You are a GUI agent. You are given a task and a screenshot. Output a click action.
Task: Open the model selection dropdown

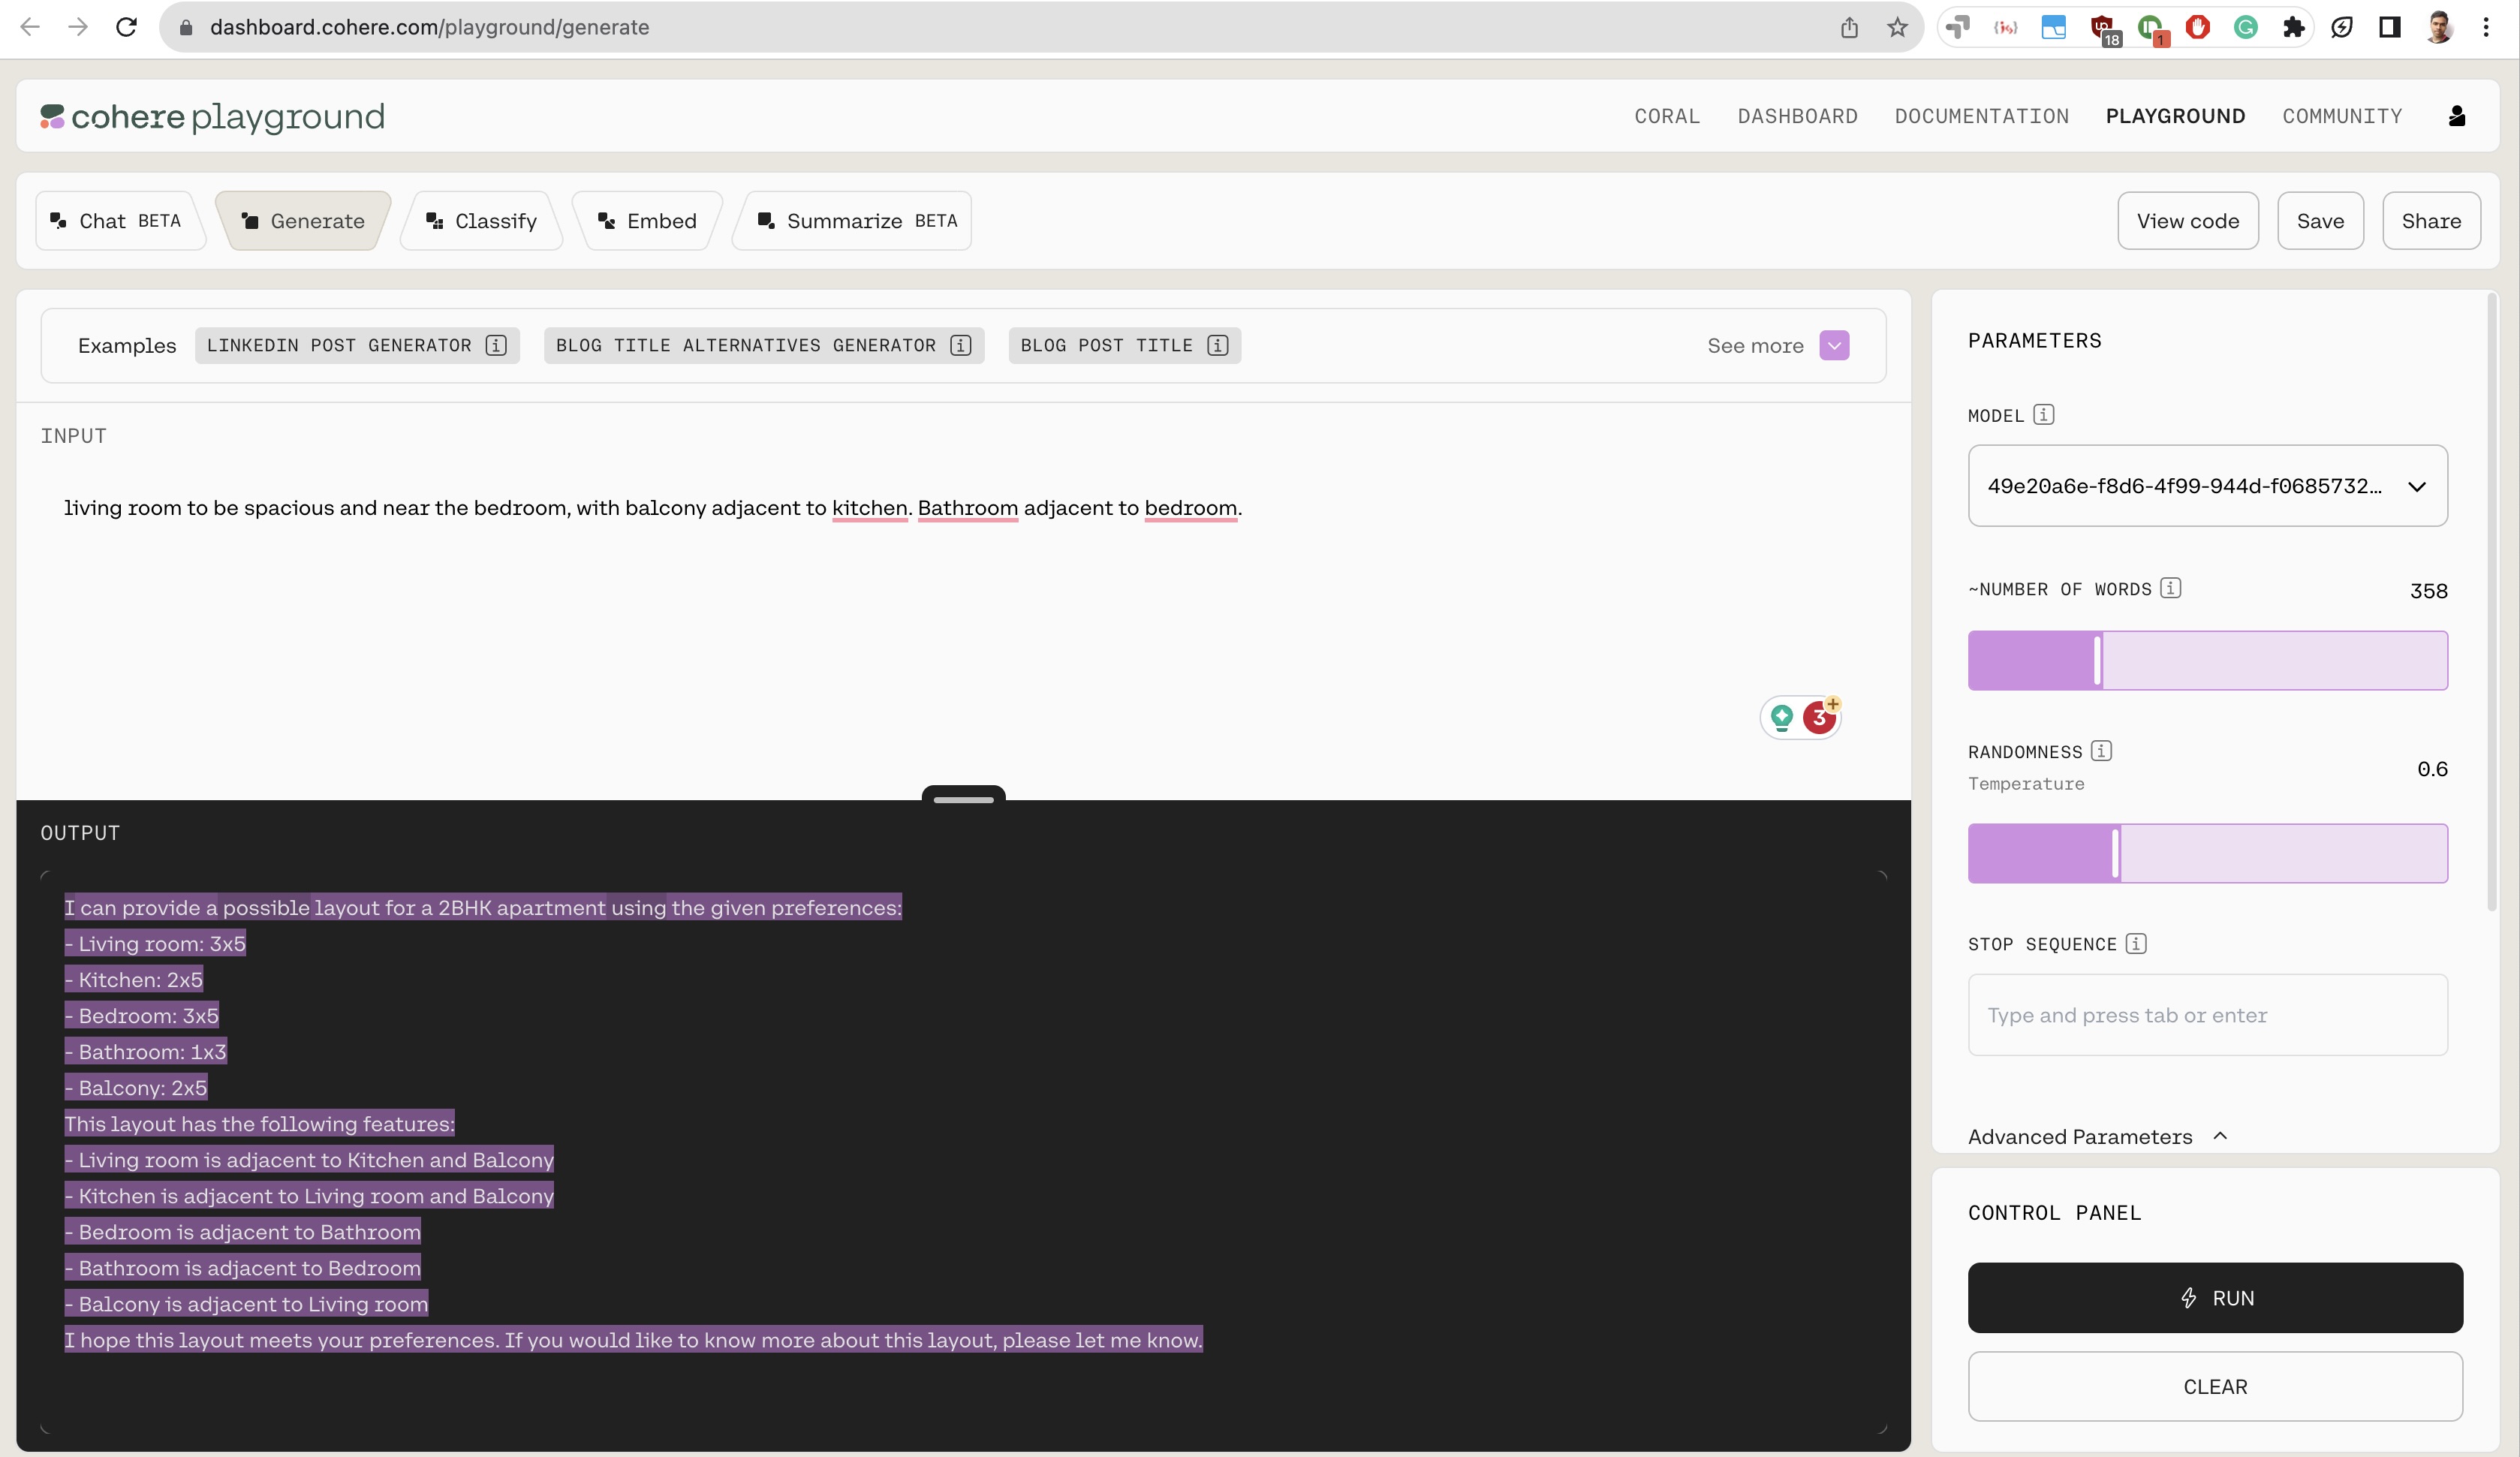click(2207, 486)
